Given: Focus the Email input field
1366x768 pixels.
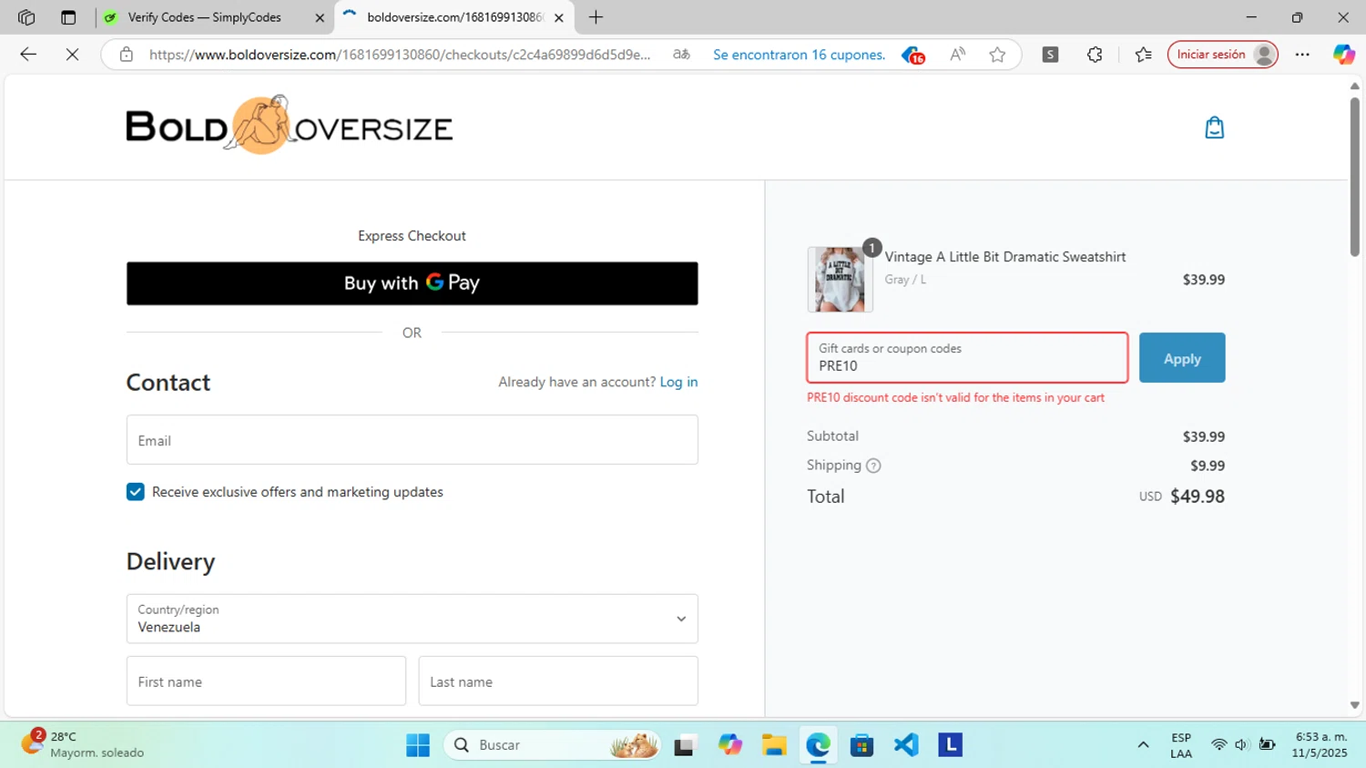Looking at the screenshot, I should (x=412, y=440).
